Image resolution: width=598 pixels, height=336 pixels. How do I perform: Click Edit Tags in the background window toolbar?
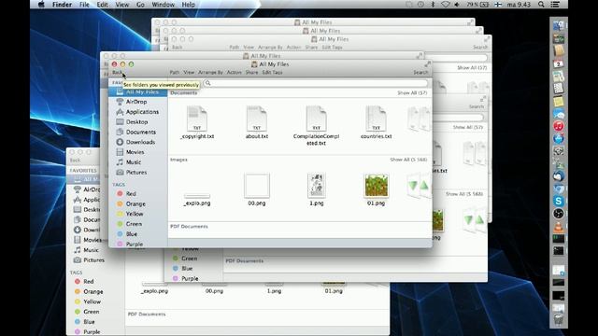tap(333, 48)
